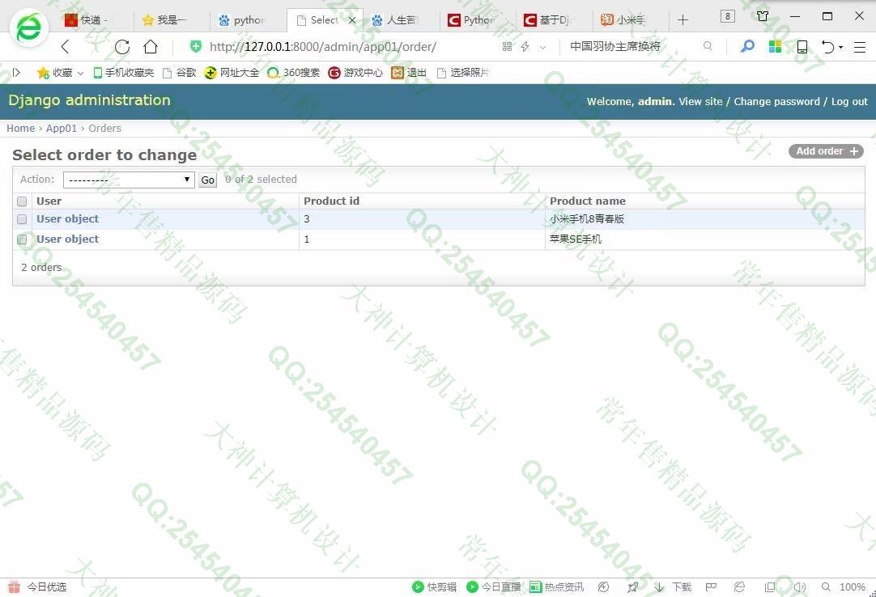876x597 pixels.
Task: Close the Select tab
Action: tap(352, 20)
